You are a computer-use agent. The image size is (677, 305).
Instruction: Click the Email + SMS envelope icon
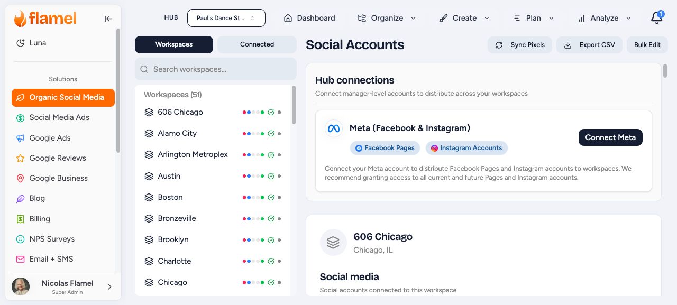pos(20,259)
